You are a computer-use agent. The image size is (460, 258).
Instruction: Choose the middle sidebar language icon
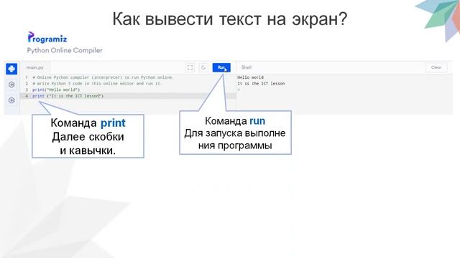(11, 85)
